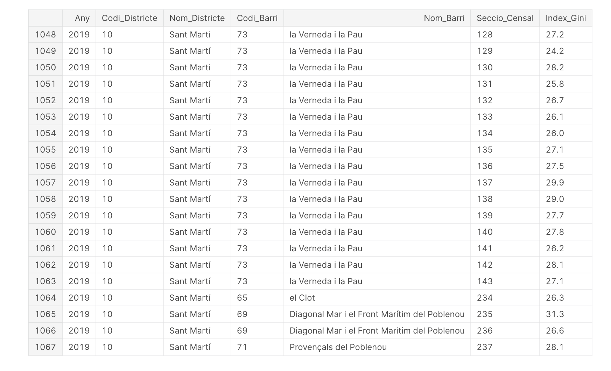Image resolution: width=611 pixels, height=371 pixels.
Task: Click census section 134
Action: click(485, 133)
